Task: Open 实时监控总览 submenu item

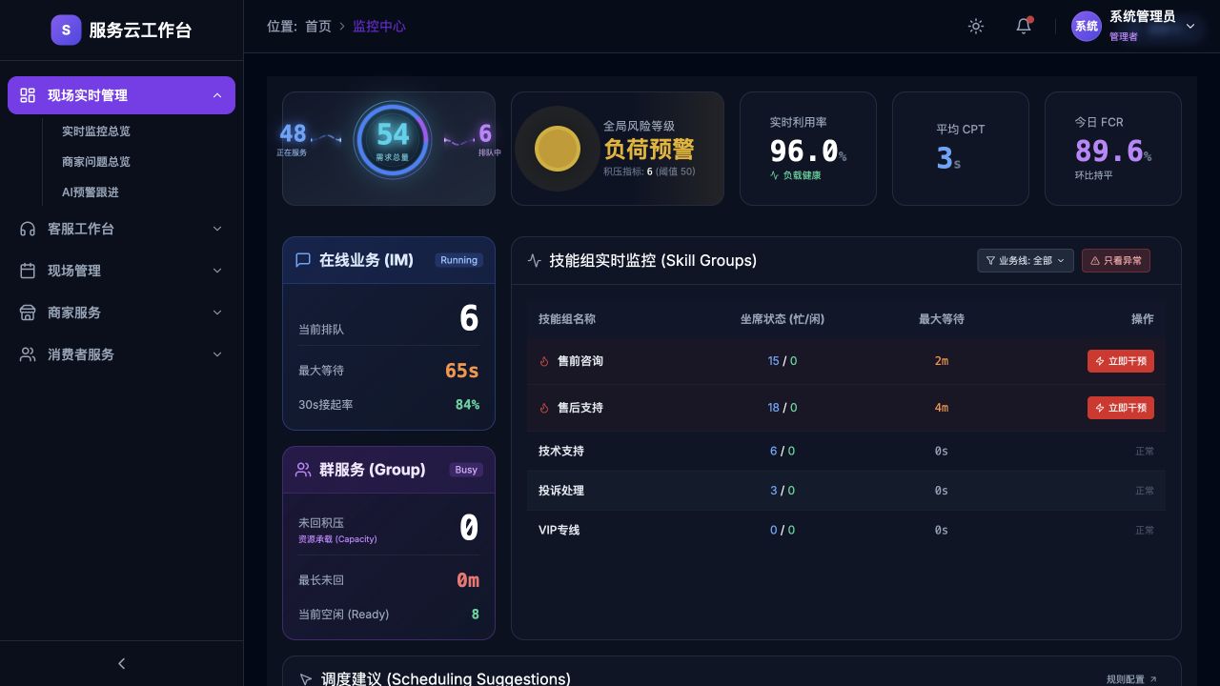Action: tap(96, 131)
